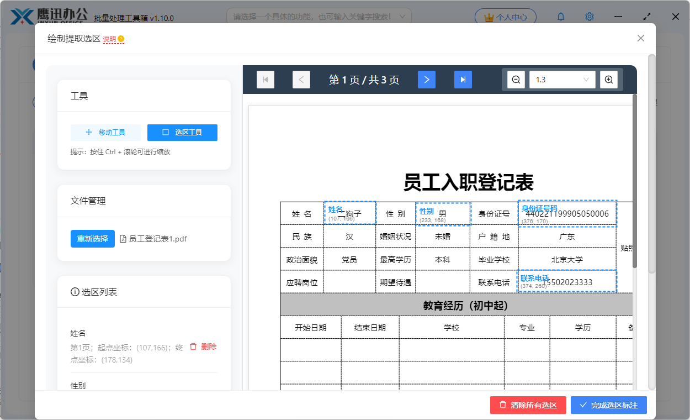Zoom out of the PDF preview
The height and width of the screenshot is (420, 690).
pos(516,80)
